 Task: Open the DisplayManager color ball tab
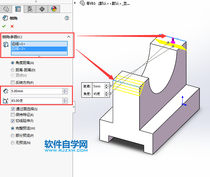point(54,9)
